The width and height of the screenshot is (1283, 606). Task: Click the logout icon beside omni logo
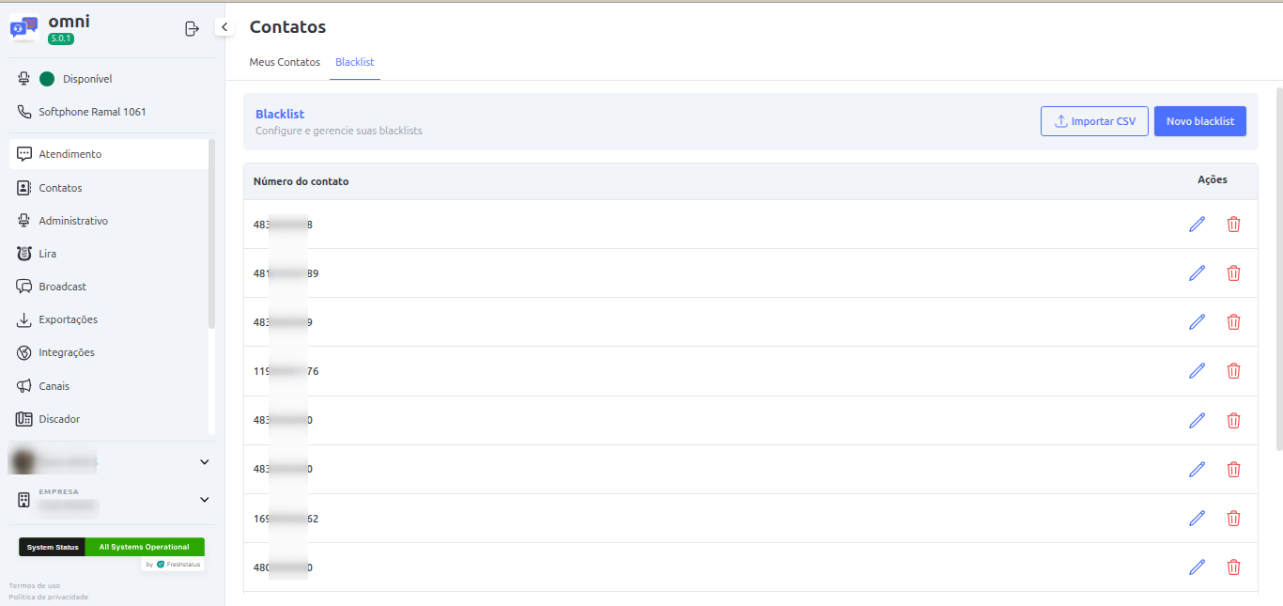click(x=192, y=29)
